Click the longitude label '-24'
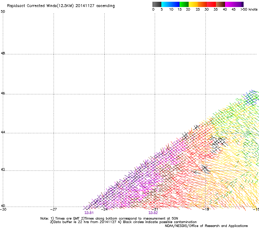The image size is (259, 228). click(x=104, y=209)
